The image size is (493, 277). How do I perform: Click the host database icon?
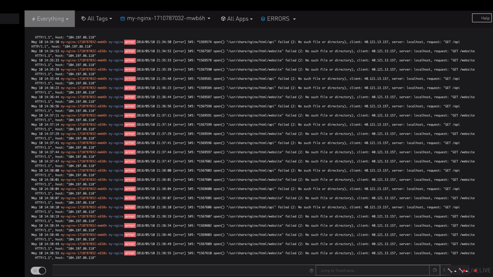point(122,18)
